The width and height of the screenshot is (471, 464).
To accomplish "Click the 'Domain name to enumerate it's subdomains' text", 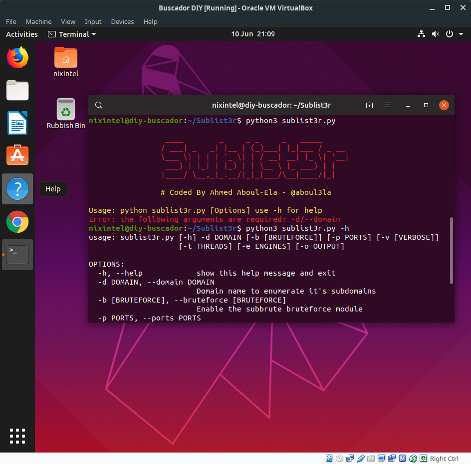I will click(x=286, y=291).
